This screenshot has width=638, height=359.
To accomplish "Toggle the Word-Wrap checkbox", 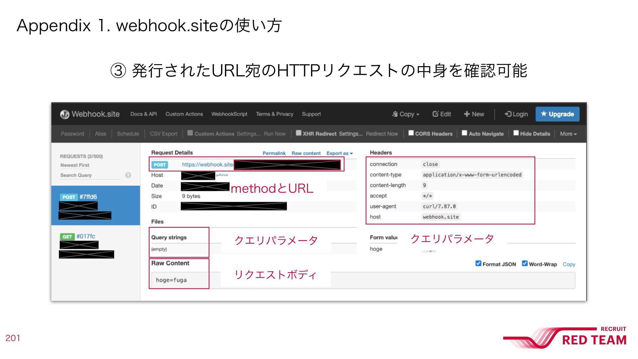I will [525, 264].
